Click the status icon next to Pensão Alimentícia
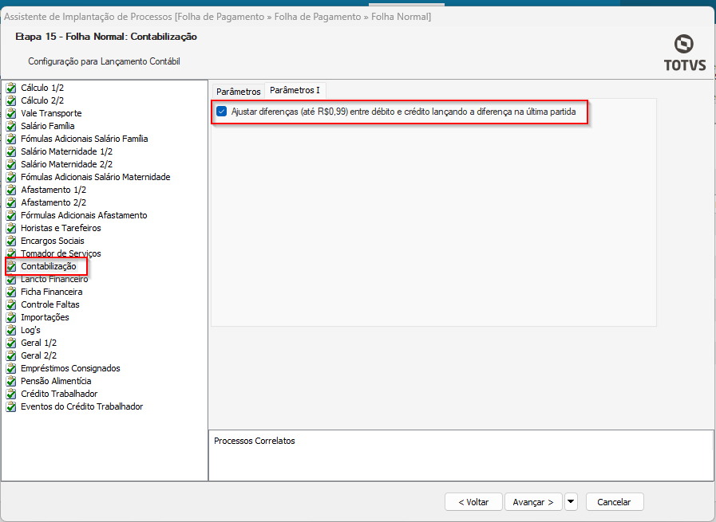 pyautogui.click(x=11, y=381)
